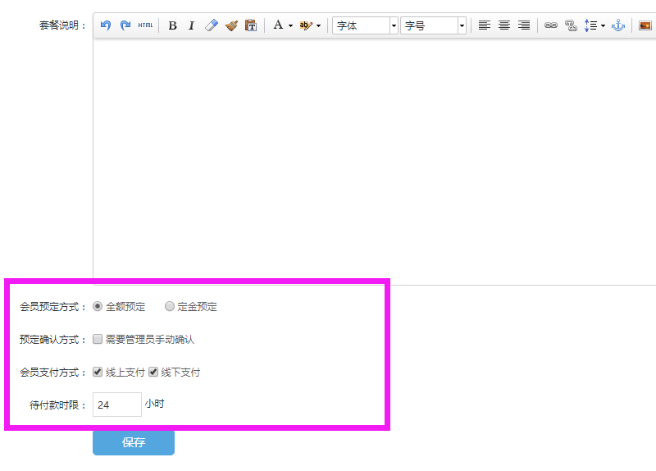Insert a hyperlink with the link icon
This screenshot has width=656, height=471.
[x=551, y=25]
